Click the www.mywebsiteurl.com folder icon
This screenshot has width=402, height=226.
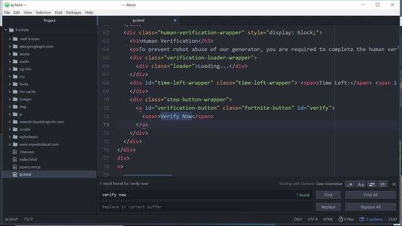tap(15, 144)
